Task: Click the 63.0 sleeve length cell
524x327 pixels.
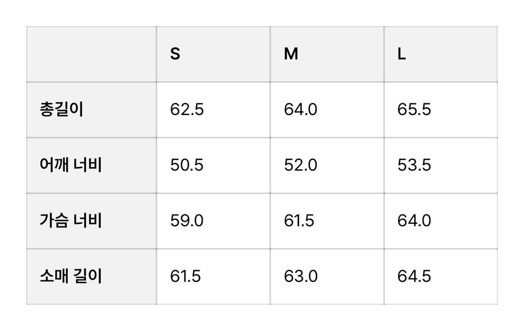Action: 300,276
